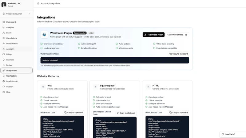Viewport: 246px width, 138px height.
Task: Click the Help question mark icon
Action: click(4, 92)
